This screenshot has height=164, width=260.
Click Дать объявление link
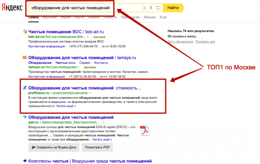tap(181, 42)
